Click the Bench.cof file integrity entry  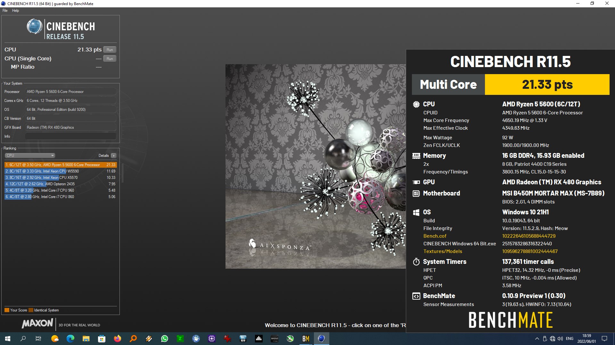[x=435, y=236]
